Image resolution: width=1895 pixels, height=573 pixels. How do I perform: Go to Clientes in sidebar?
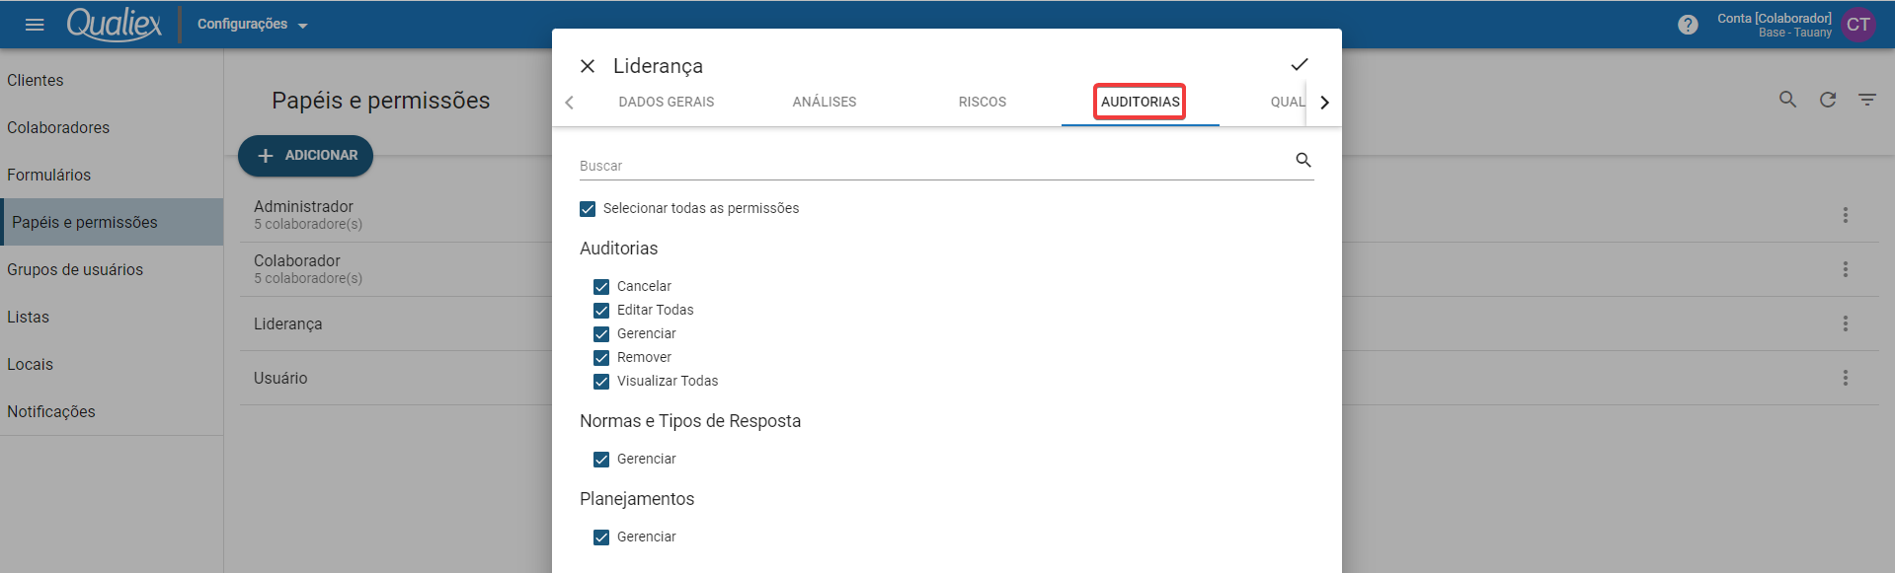(112, 80)
